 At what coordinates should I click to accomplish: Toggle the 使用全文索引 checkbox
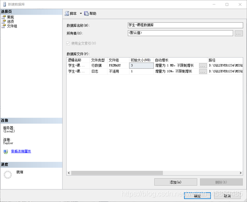click(x=68, y=43)
